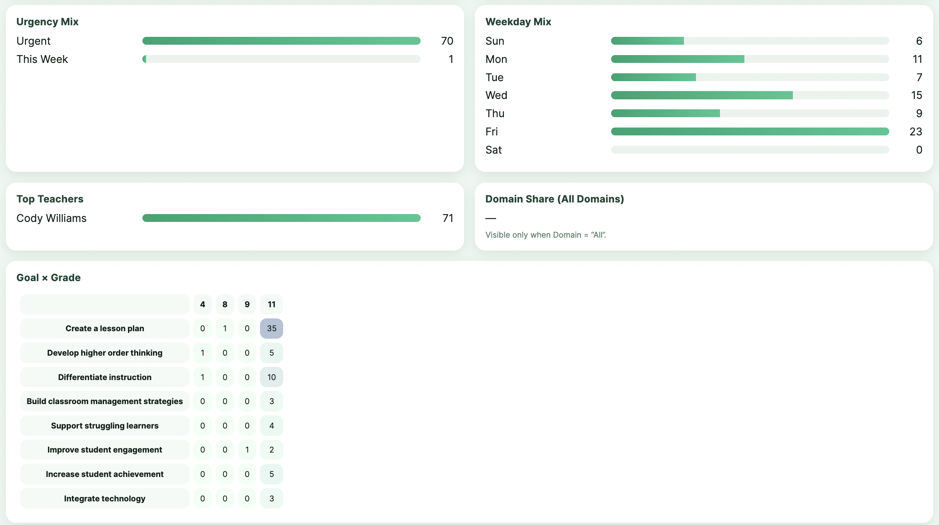Click the Urgent progress bar
939x525 pixels.
point(281,41)
